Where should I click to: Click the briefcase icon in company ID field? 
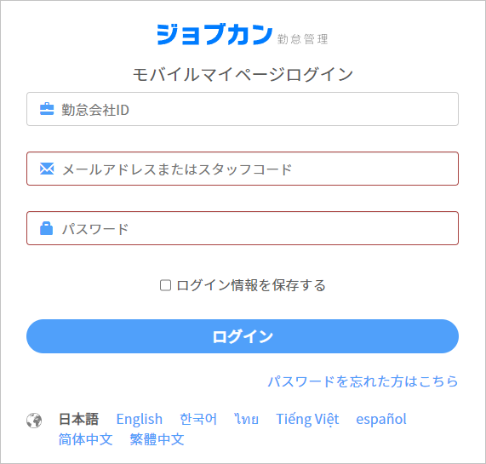click(x=47, y=109)
